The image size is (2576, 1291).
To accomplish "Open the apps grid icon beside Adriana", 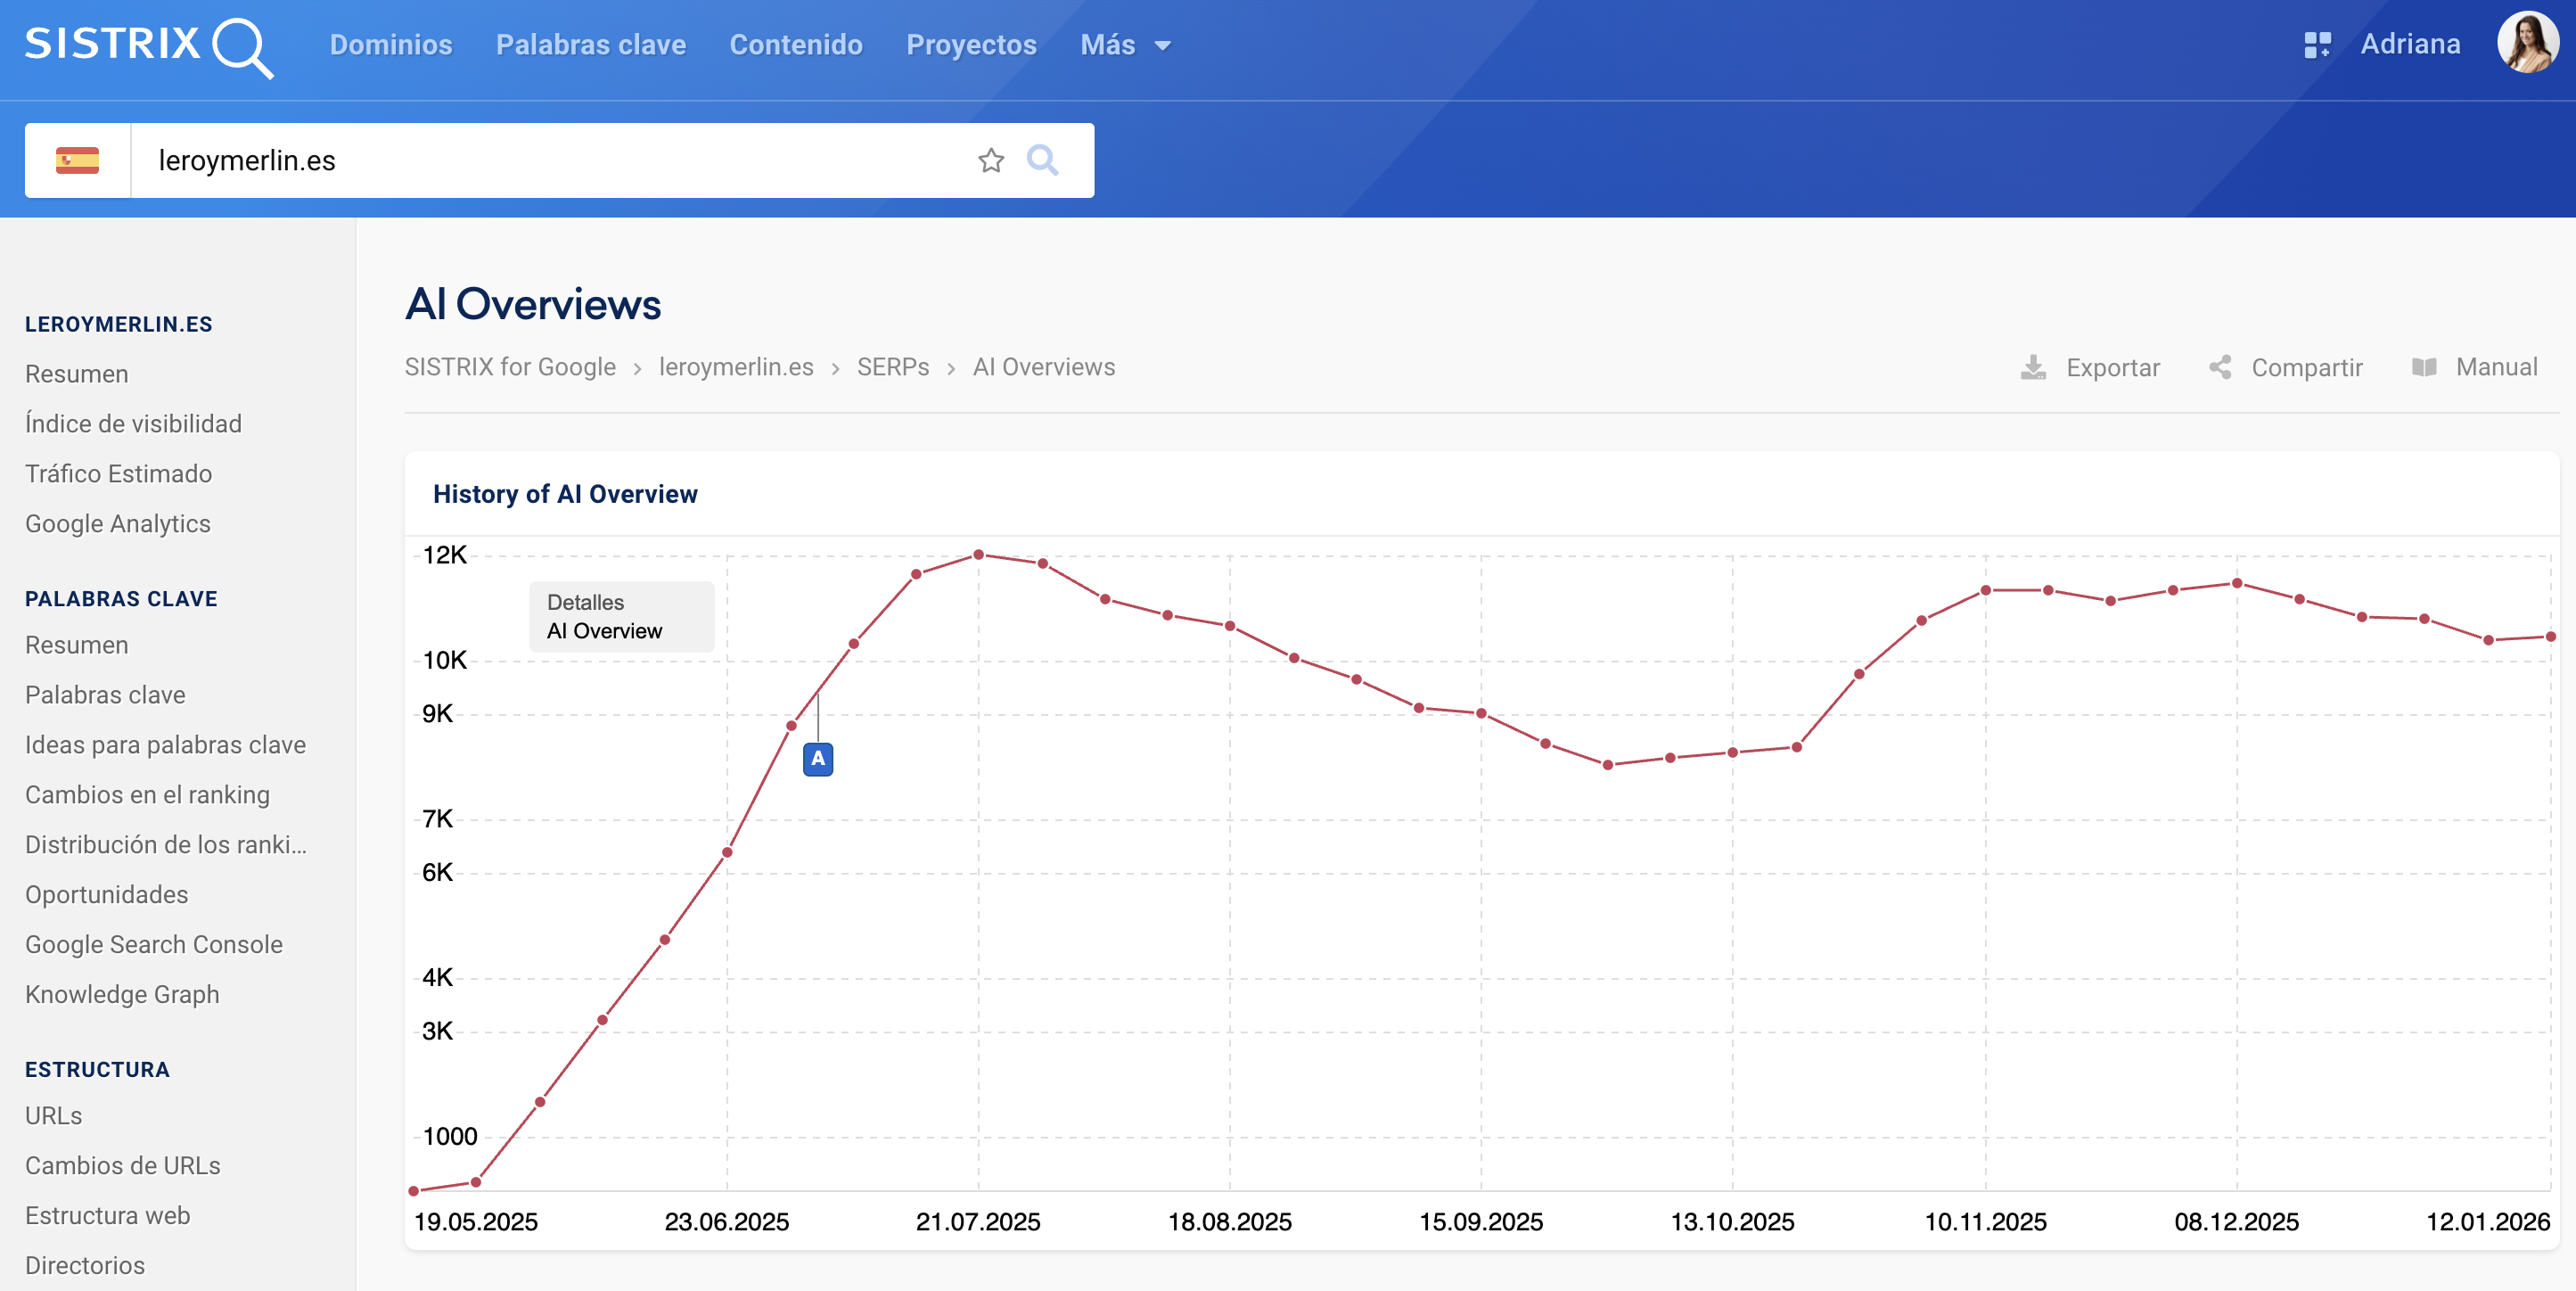I will (x=2317, y=45).
